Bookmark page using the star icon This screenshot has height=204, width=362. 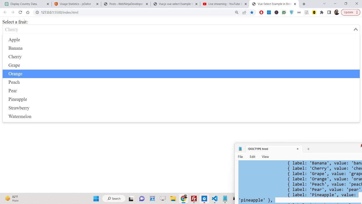(252, 12)
